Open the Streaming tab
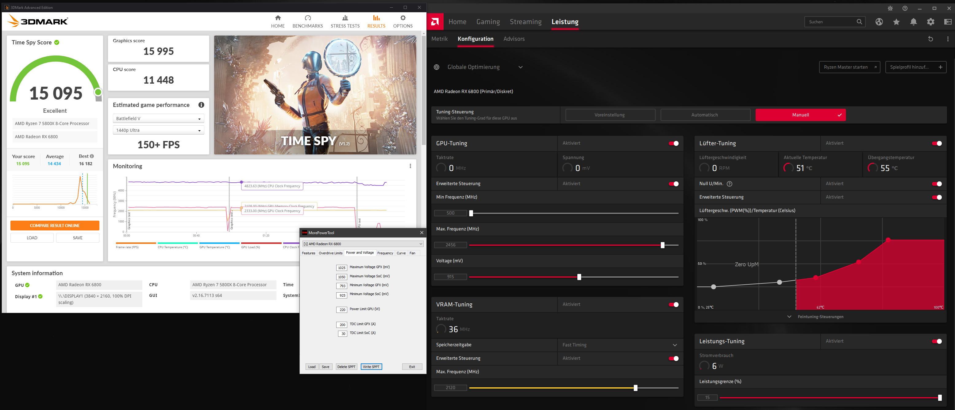The width and height of the screenshot is (955, 410). pos(525,21)
